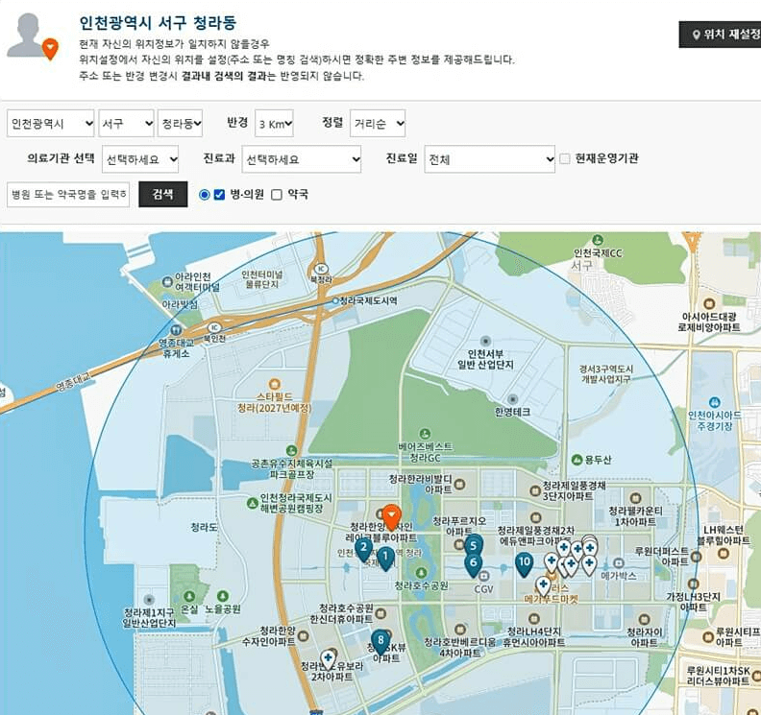Viewport: 761px width, 715px height.
Task: Click the 베어즈베스트 청라GC icon
Action: pyautogui.click(x=425, y=434)
